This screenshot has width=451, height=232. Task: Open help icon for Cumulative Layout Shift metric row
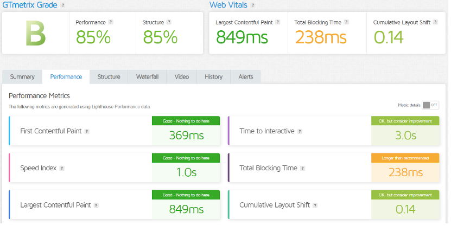[315, 205]
